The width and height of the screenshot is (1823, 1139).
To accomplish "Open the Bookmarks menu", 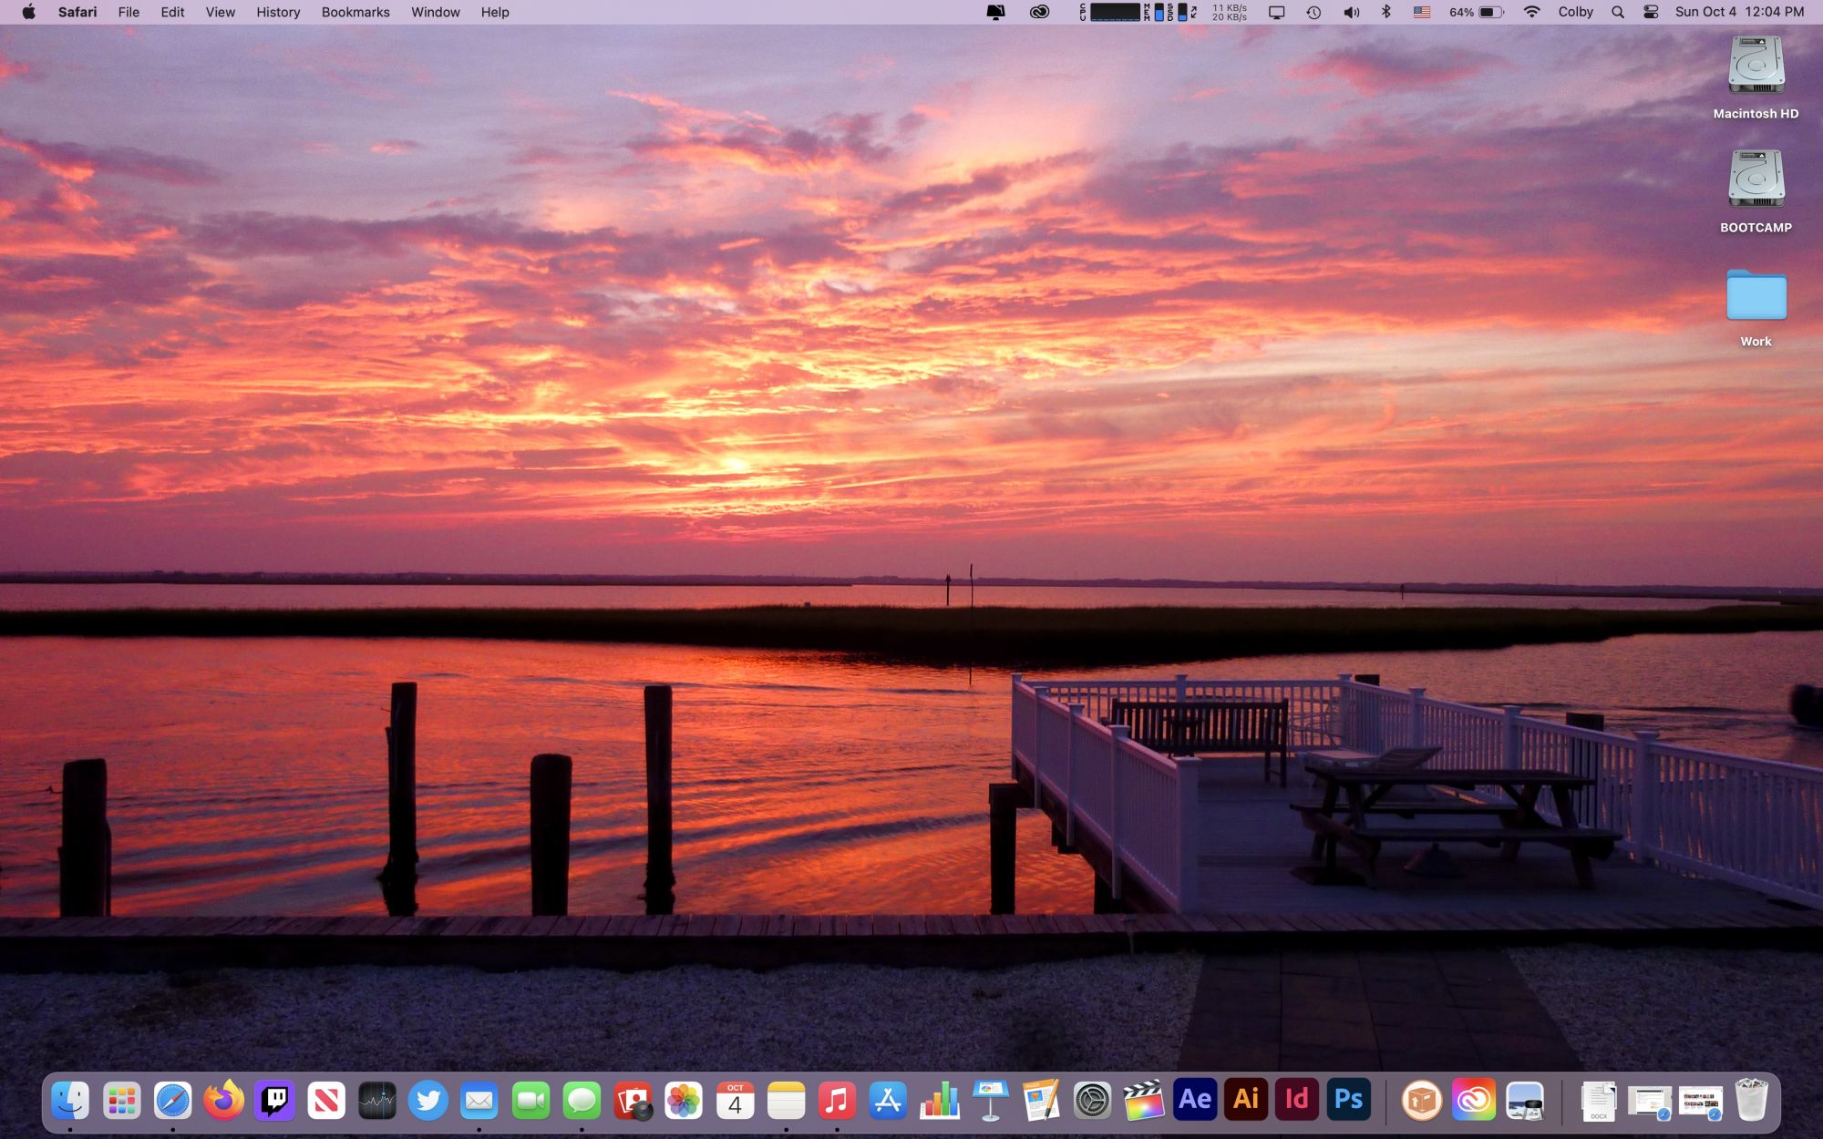I will point(355,12).
